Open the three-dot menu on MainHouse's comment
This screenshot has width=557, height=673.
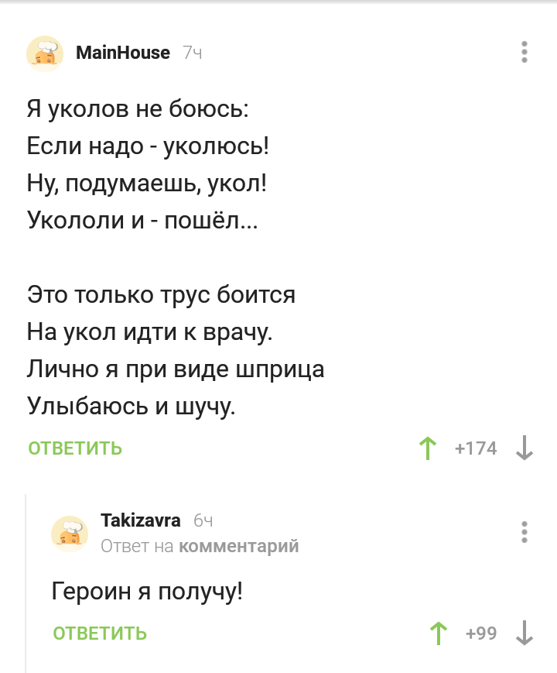[525, 52]
